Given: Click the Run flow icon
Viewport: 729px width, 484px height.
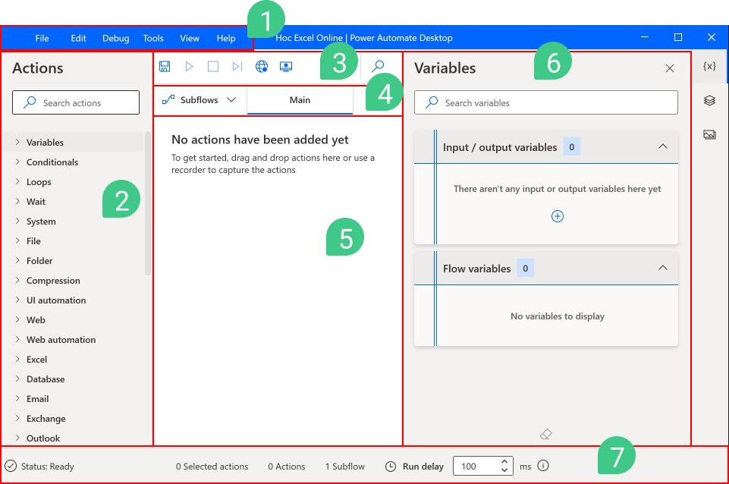Looking at the screenshot, I should [189, 66].
